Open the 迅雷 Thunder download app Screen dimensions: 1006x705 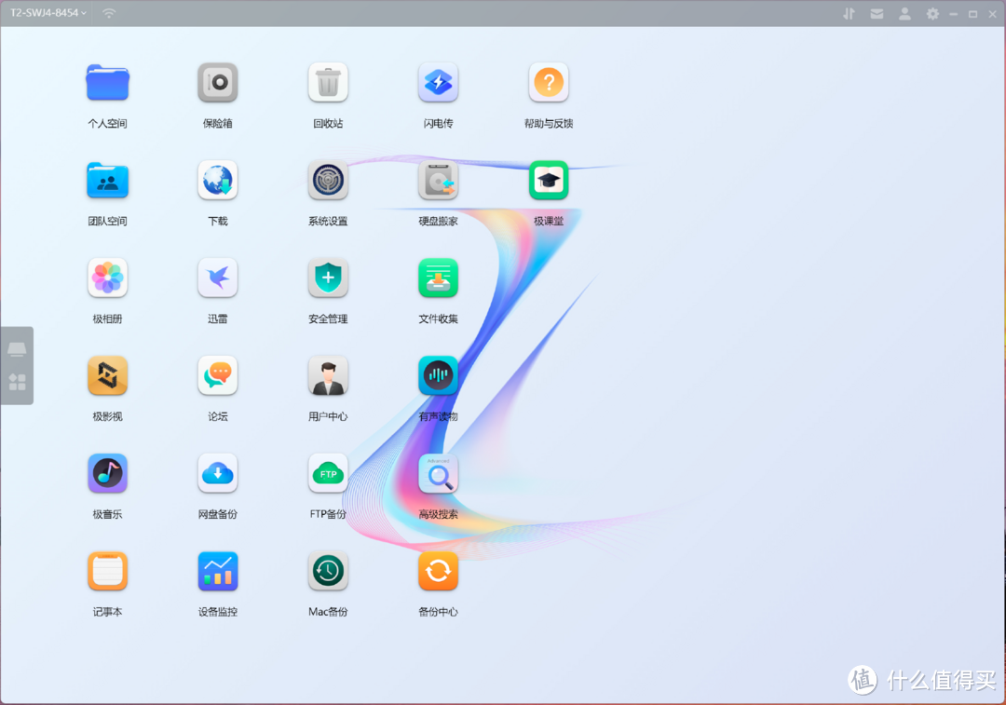coord(218,278)
